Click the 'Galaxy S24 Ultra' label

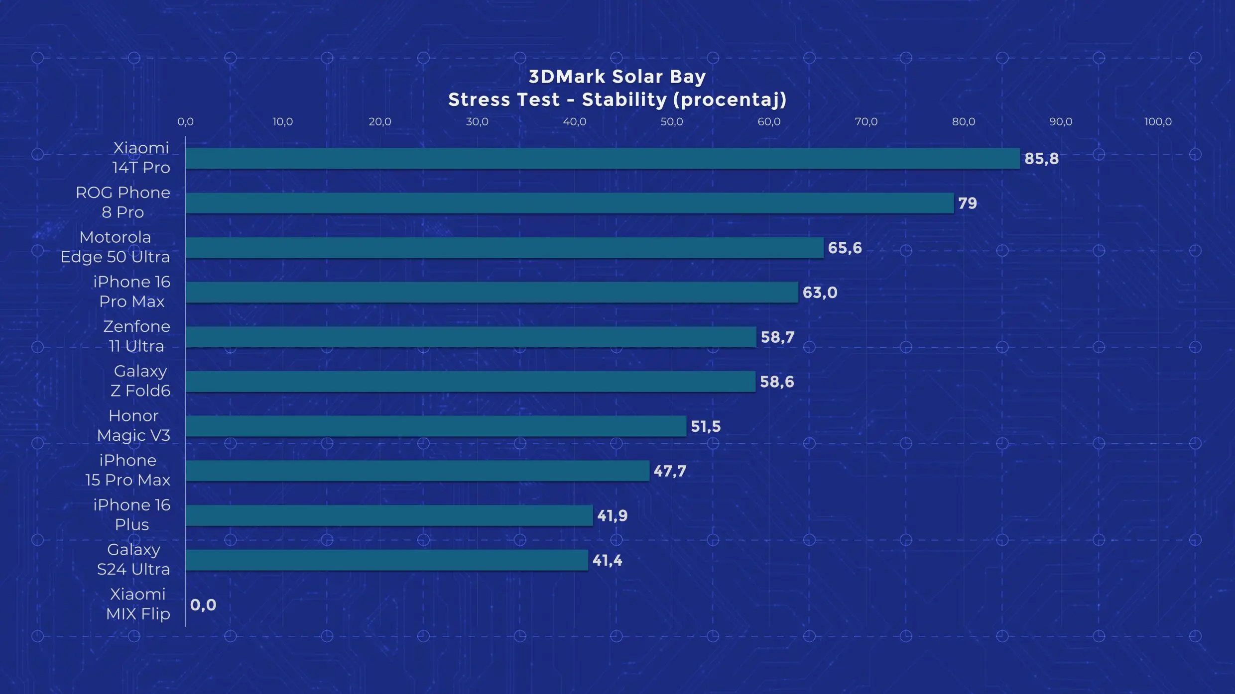133,560
